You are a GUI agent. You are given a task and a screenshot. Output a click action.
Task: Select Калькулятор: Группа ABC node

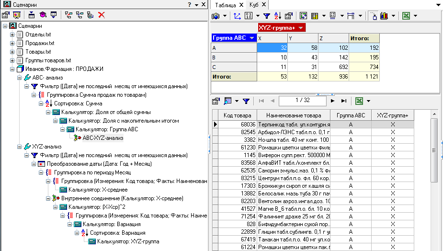(107, 129)
